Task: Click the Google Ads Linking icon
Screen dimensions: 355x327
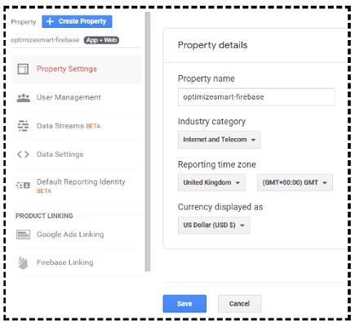Action: [23, 235]
